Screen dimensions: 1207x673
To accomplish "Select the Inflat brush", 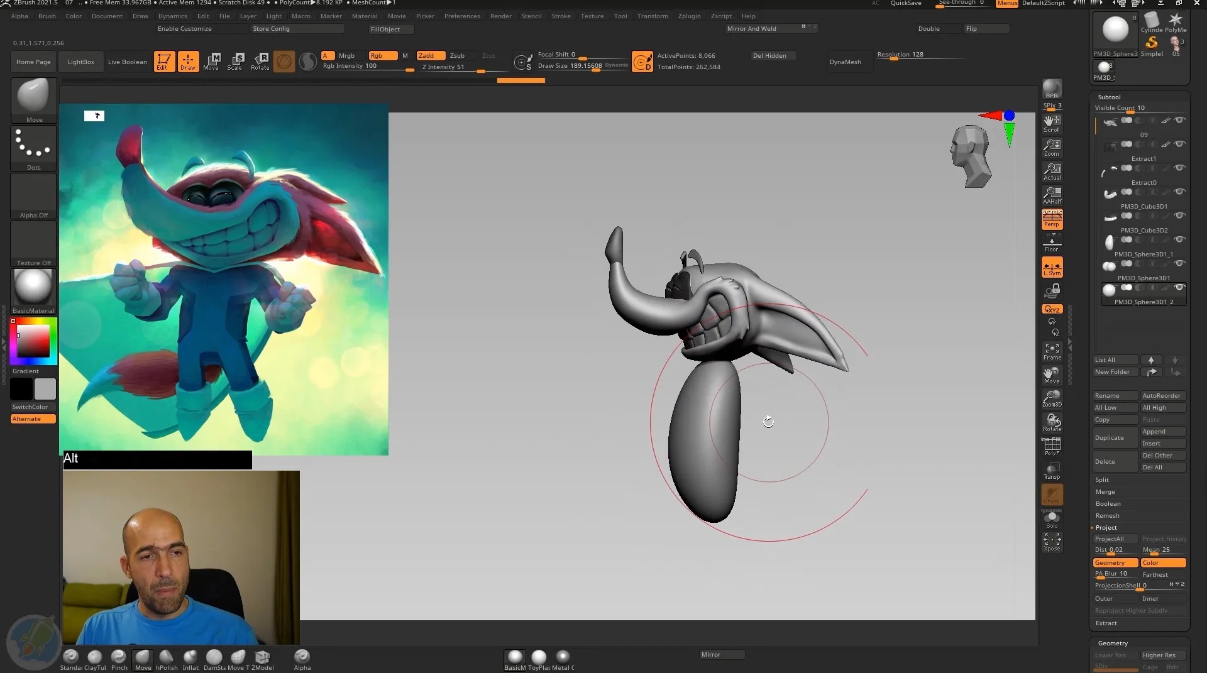I will [190, 660].
